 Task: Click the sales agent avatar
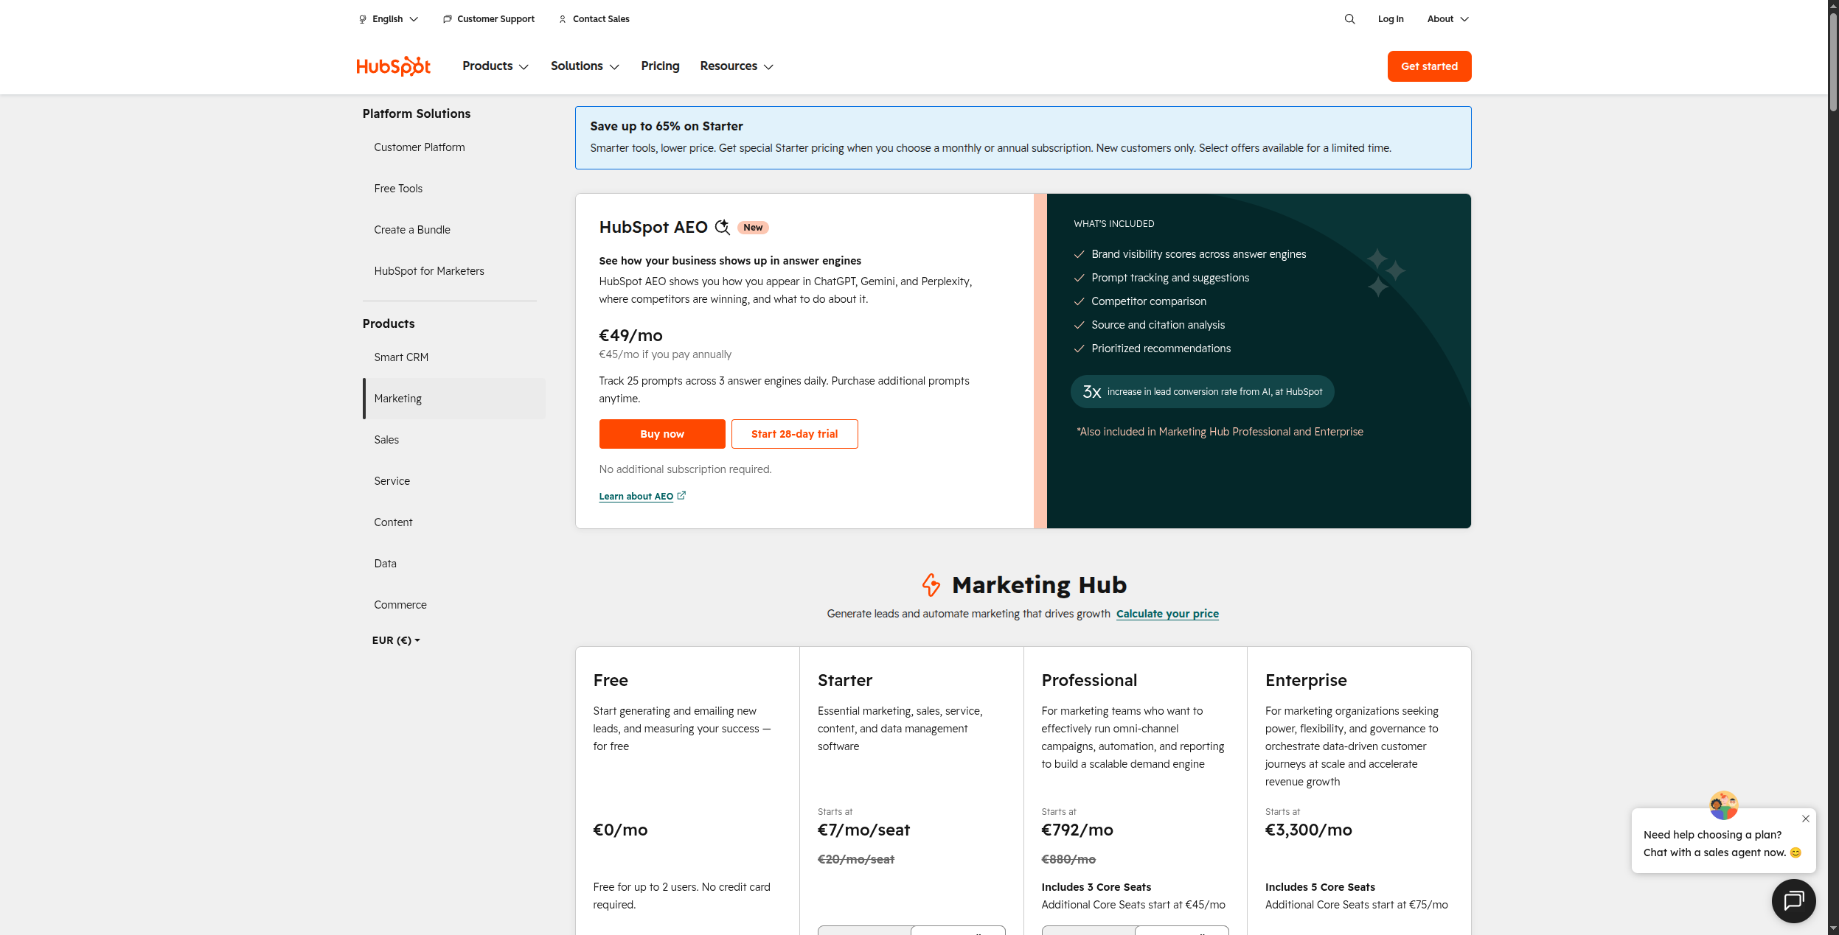pos(1724,805)
